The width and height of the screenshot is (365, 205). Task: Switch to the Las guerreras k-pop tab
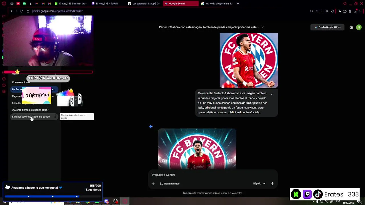(x=144, y=4)
